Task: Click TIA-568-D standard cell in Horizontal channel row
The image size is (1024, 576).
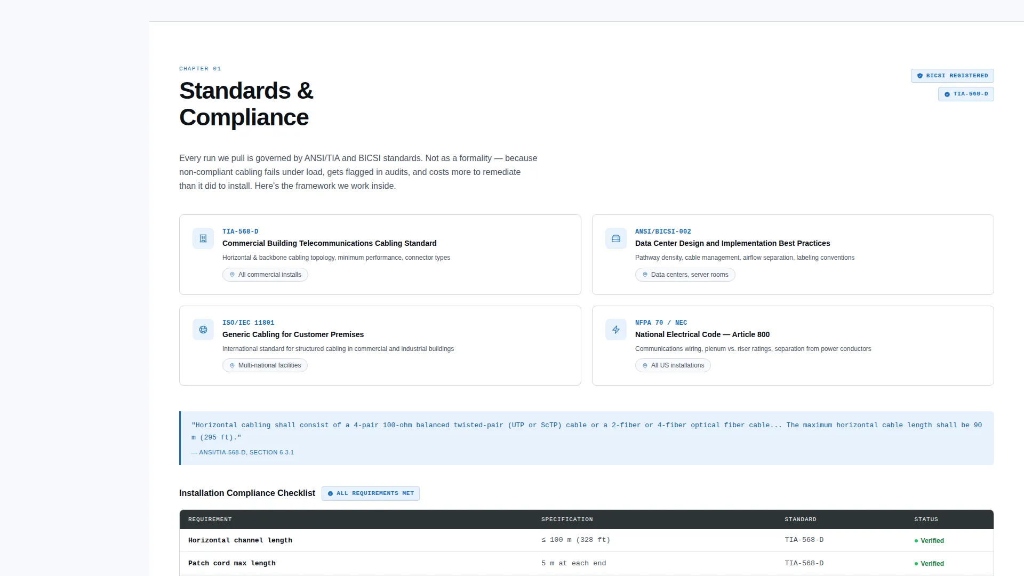Action: (x=804, y=540)
